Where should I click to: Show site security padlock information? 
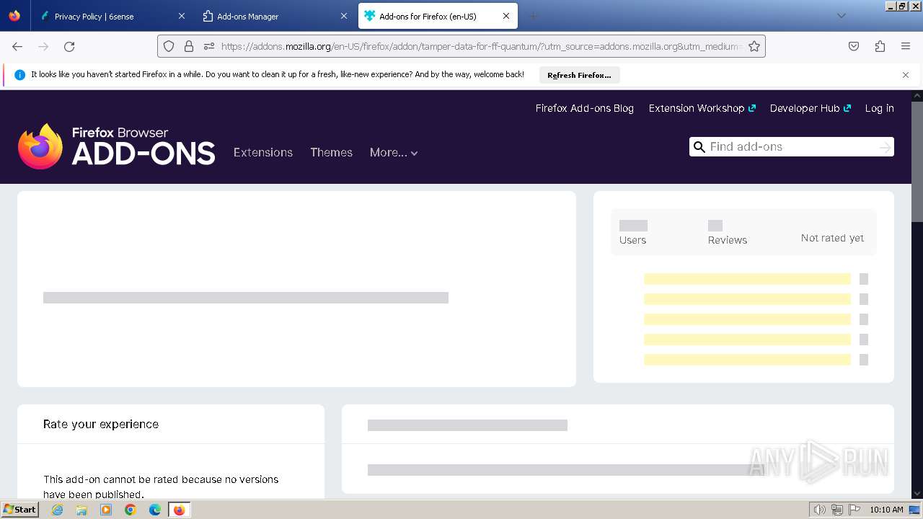coord(189,46)
